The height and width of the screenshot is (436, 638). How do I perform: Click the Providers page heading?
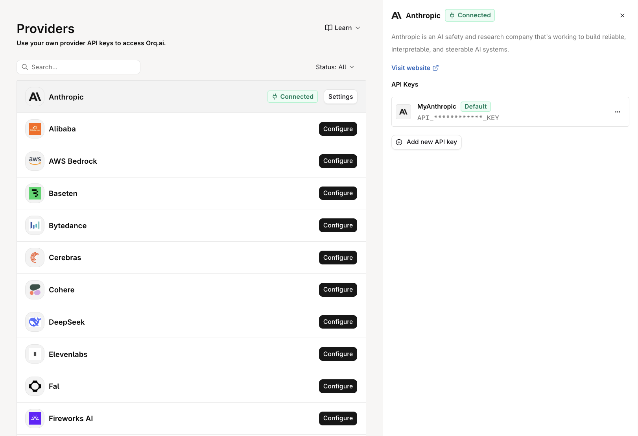[x=46, y=29]
